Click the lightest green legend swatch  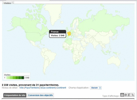click(x=8, y=78)
